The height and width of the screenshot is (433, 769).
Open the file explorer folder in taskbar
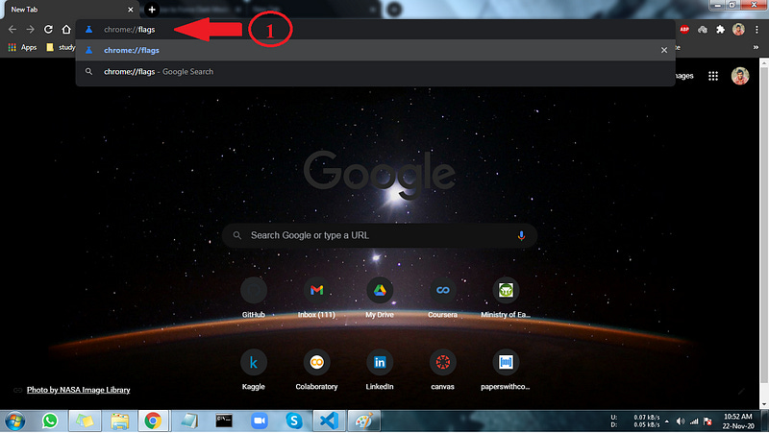point(119,421)
